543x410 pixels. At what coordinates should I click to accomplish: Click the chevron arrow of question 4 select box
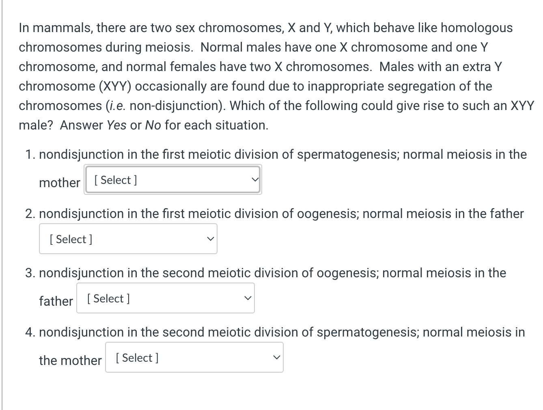click(276, 357)
